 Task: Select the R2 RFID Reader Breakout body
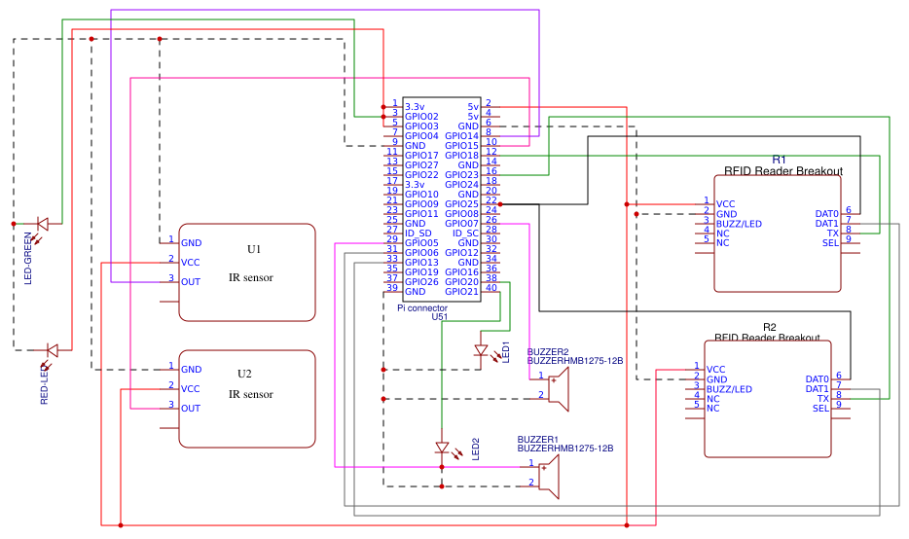point(768,399)
